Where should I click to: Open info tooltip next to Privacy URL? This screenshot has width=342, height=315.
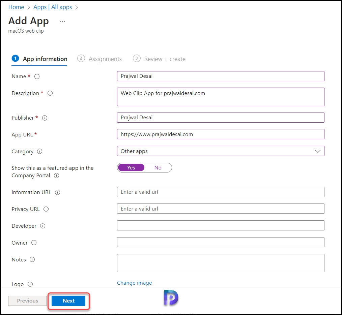(46, 209)
